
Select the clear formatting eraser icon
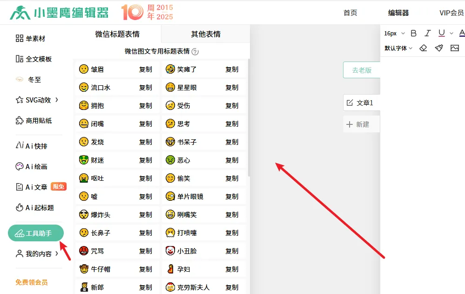pos(423,48)
